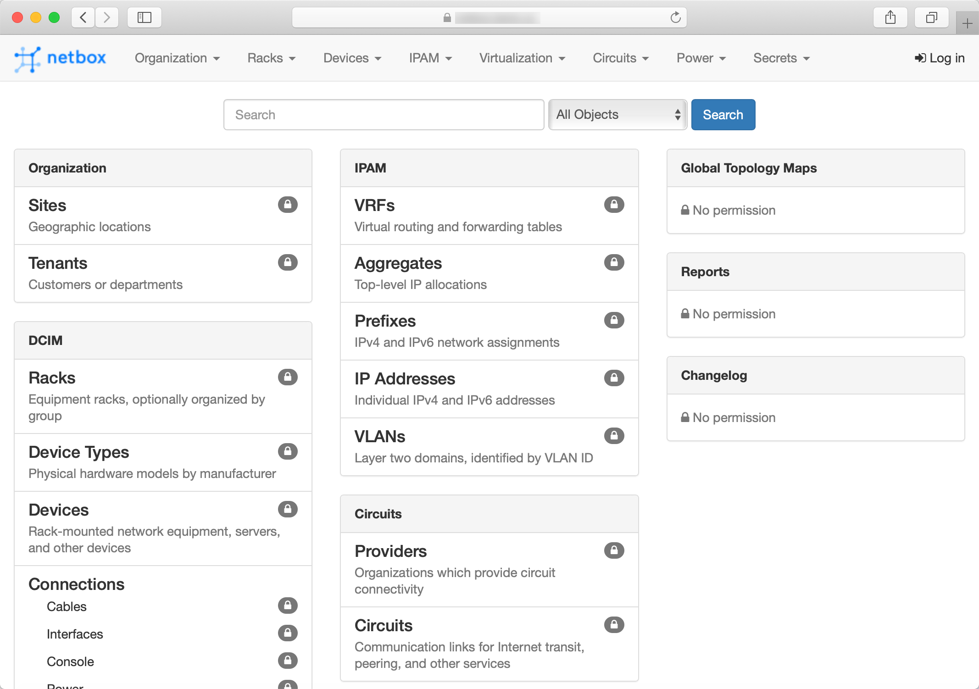979x689 pixels.
Task: Click the lock icon next to Tenants
Action: click(288, 262)
